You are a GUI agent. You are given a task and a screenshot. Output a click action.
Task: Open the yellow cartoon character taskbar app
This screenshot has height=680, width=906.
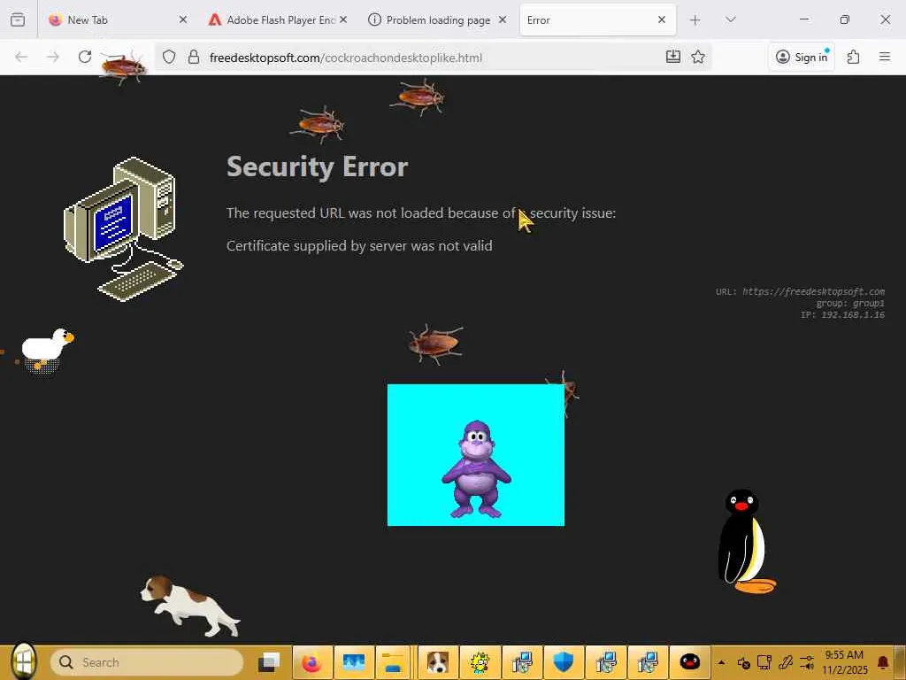(x=480, y=662)
